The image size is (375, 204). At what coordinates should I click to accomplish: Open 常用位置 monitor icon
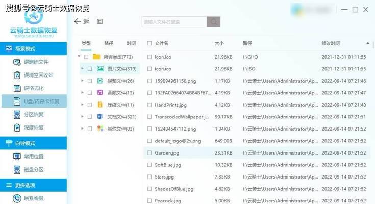point(17,157)
